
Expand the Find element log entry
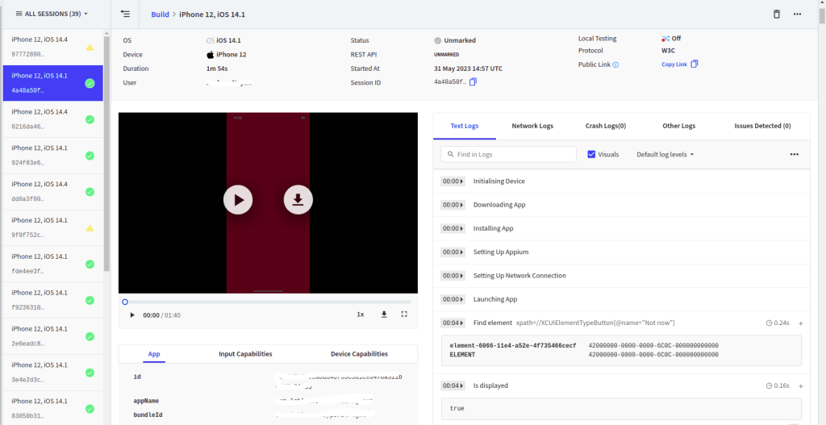pos(800,323)
